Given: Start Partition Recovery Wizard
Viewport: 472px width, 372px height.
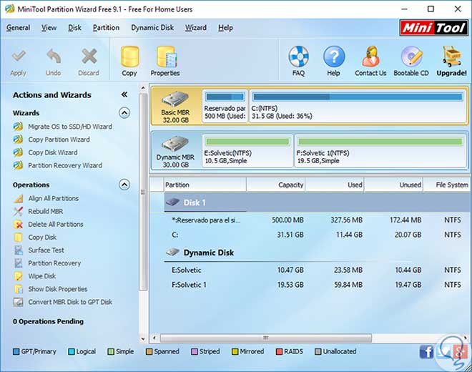Looking at the screenshot, I should coord(65,165).
